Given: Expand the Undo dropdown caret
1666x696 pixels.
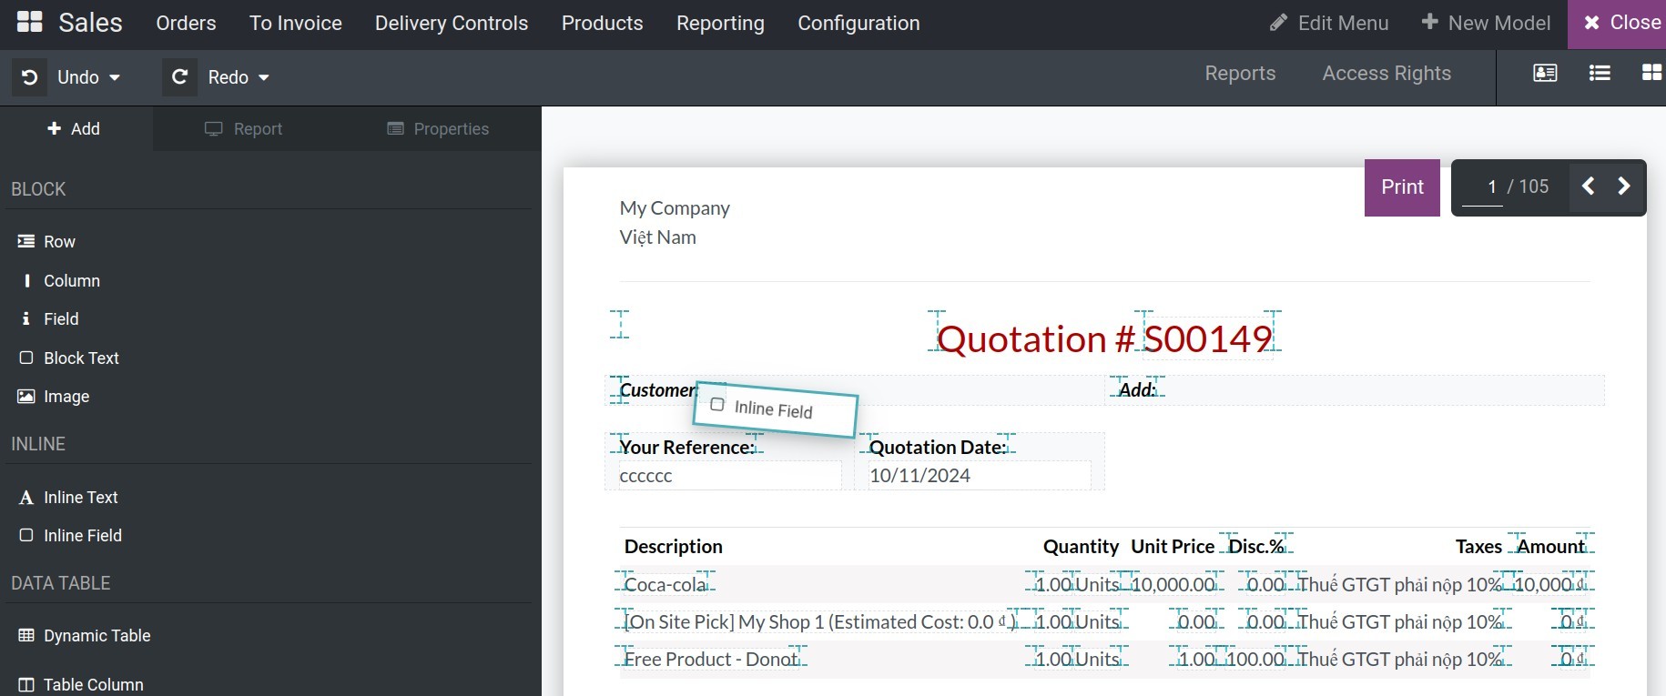Looking at the screenshot, I should (115, 78).
